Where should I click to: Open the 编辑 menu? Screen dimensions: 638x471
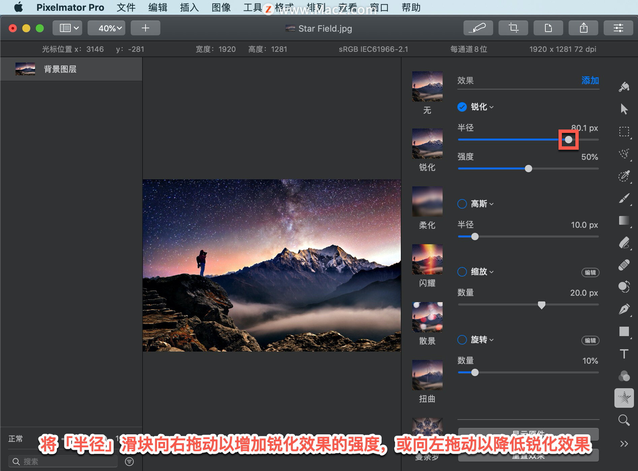click(158, 7)
